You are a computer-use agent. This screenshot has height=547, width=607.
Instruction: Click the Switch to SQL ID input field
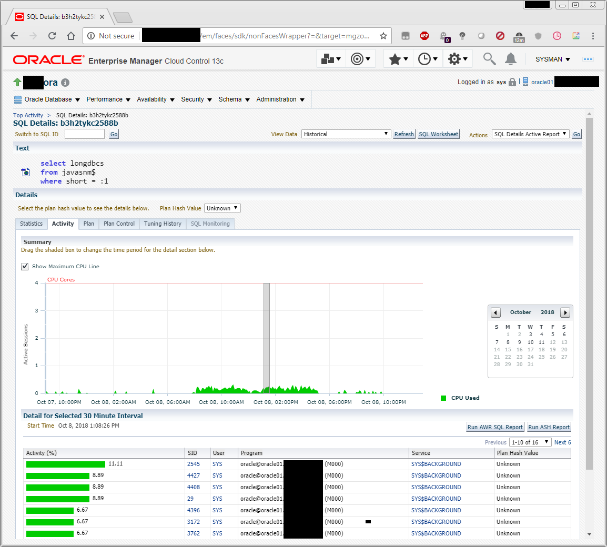85,134
